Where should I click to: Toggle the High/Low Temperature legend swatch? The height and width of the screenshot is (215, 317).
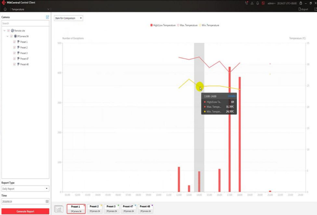click(152, 25)
